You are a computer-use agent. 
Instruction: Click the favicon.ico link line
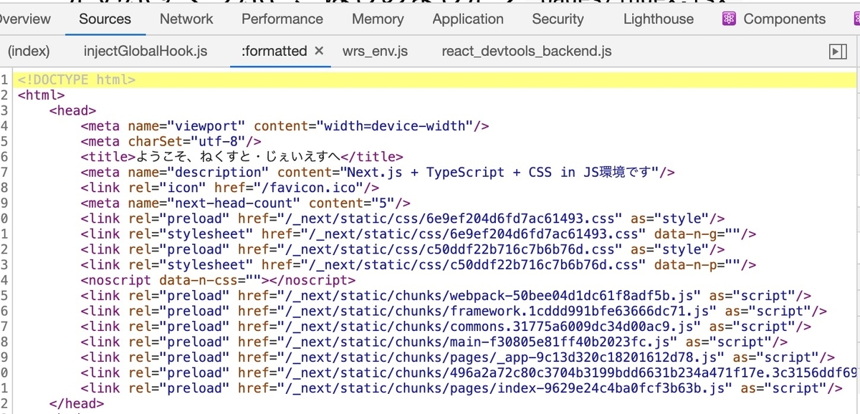(x=229, y=188)
